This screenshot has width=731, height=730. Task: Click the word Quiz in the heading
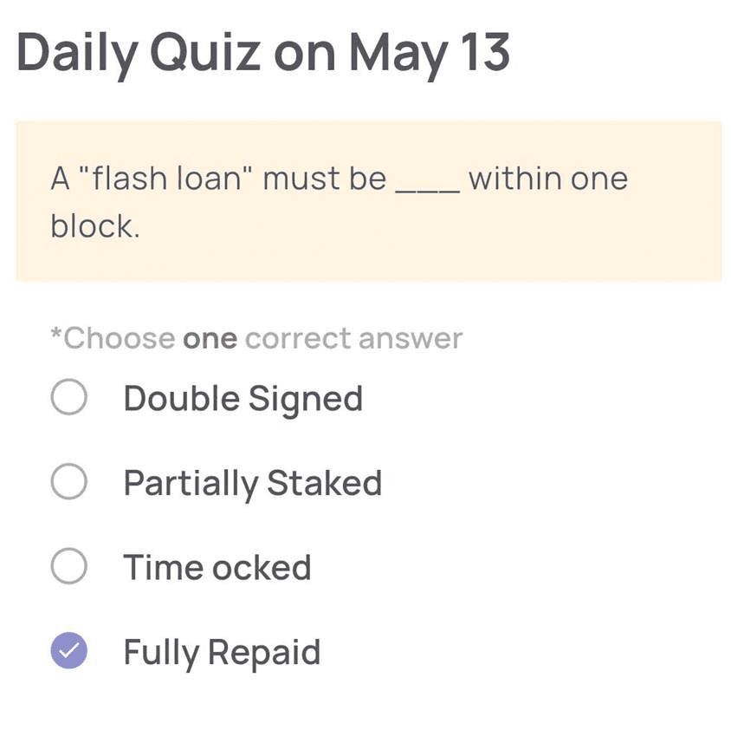coord(205,53)
